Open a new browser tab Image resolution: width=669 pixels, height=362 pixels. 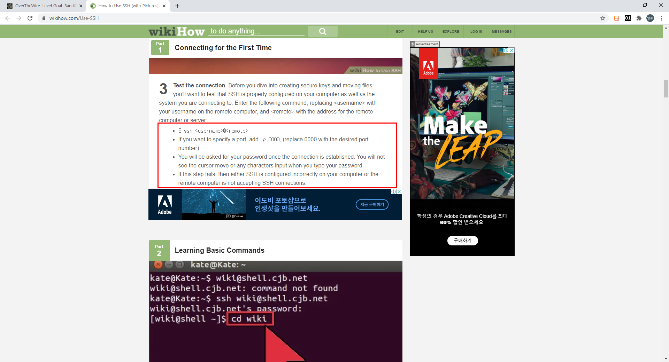pyautogui.click(x=177, y=6)
